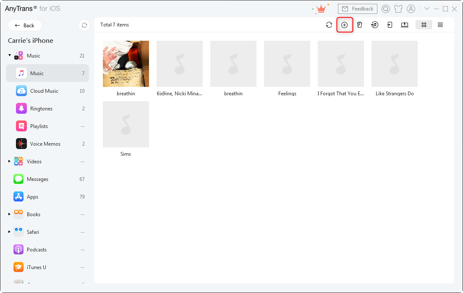The width and height of the screenshot is (463, 293).
Task: Click the Playlists pink icon
Action: 21,126
